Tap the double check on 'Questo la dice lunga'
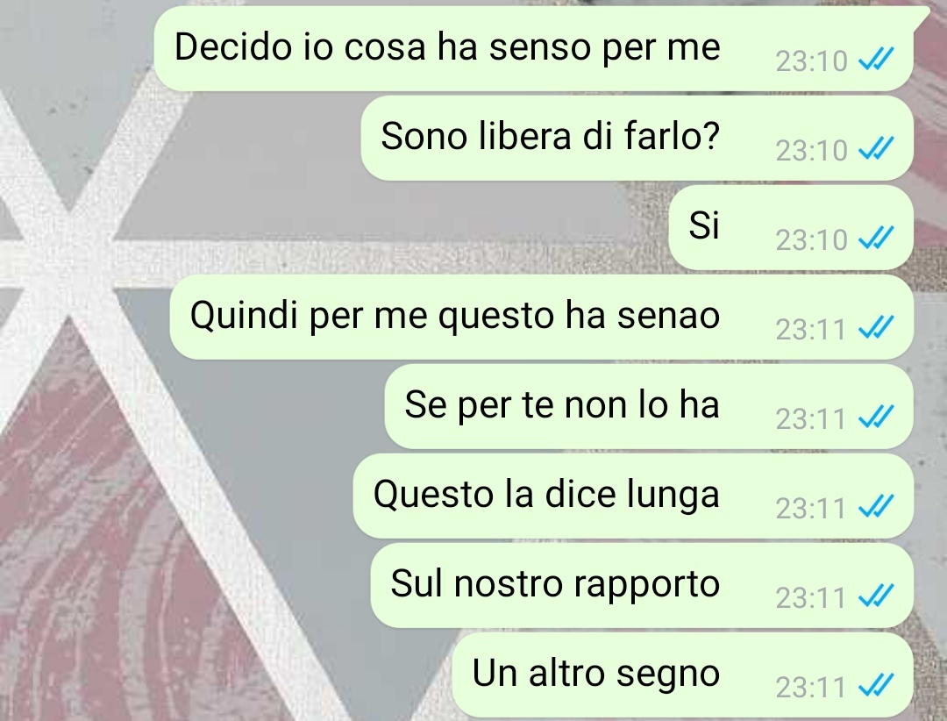947x721 pixels. (876, 506)
